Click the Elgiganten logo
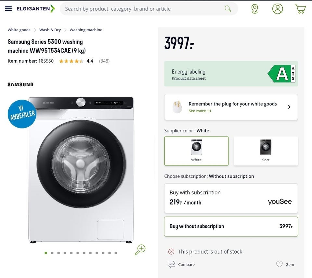 coord(35,9)
